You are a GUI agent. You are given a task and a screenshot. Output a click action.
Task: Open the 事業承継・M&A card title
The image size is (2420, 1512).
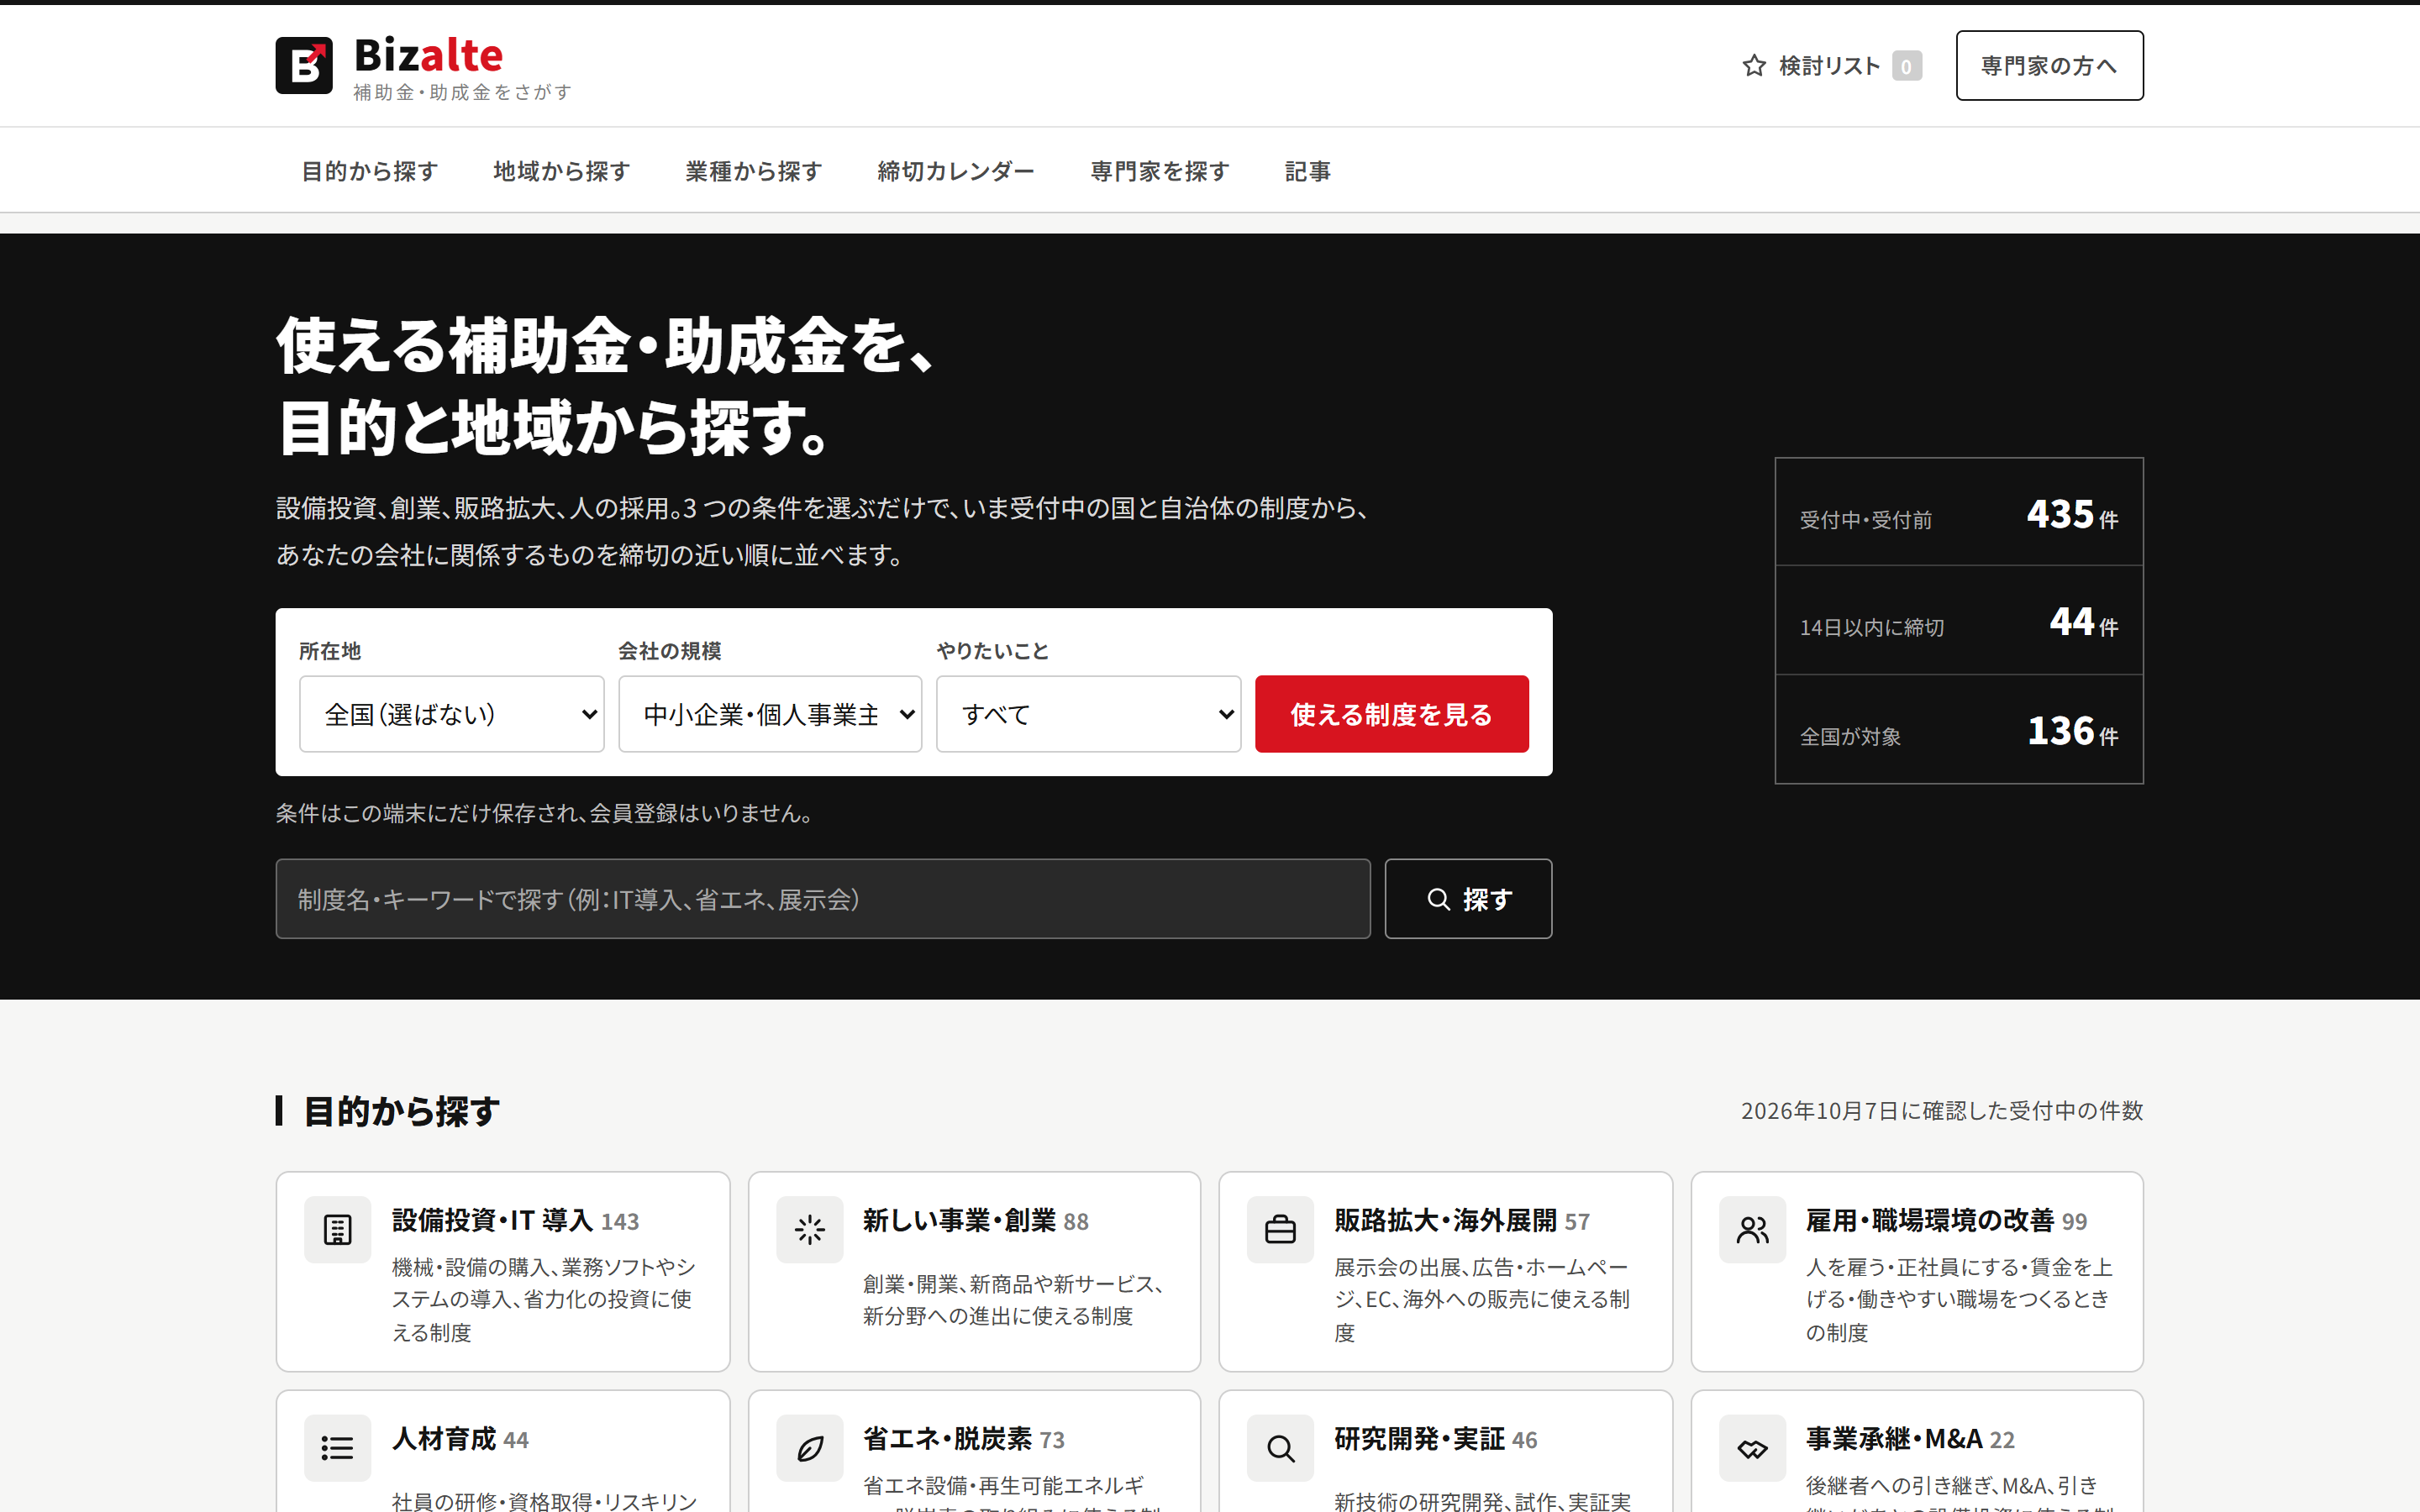click(1894, 1438)
